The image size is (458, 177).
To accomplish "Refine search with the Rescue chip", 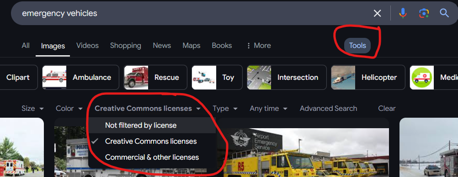I will [155, 77].
